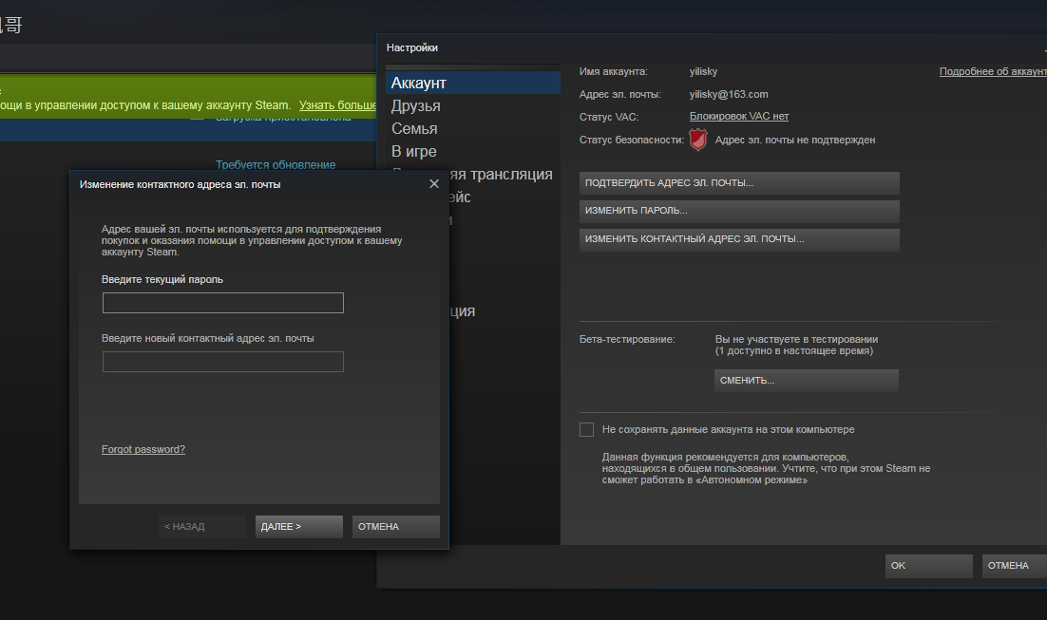Open the Forgot password? link
Viewport: 1047px width, 620px height.
143,449
